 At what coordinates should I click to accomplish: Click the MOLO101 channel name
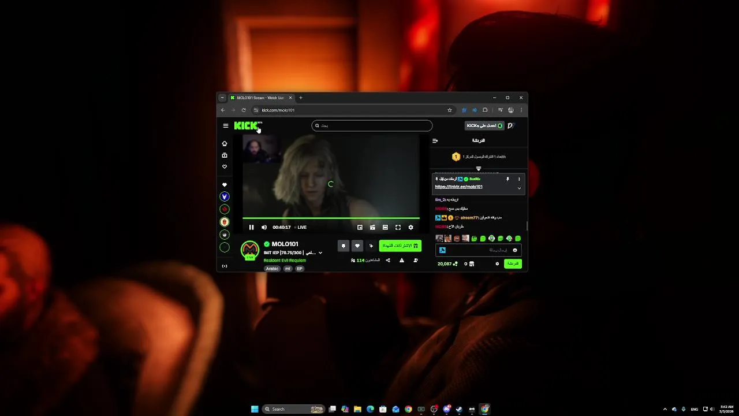pyautogui.click(x=285, y=244)
